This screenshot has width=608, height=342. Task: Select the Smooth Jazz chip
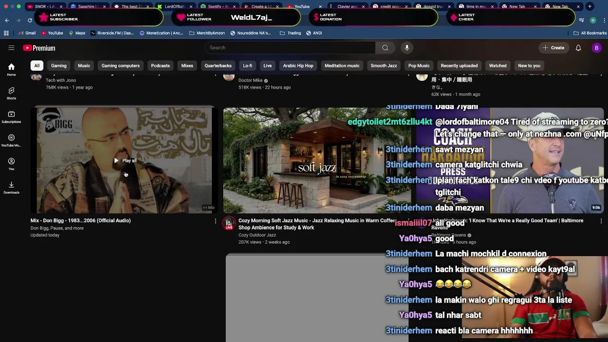point(384,66)
